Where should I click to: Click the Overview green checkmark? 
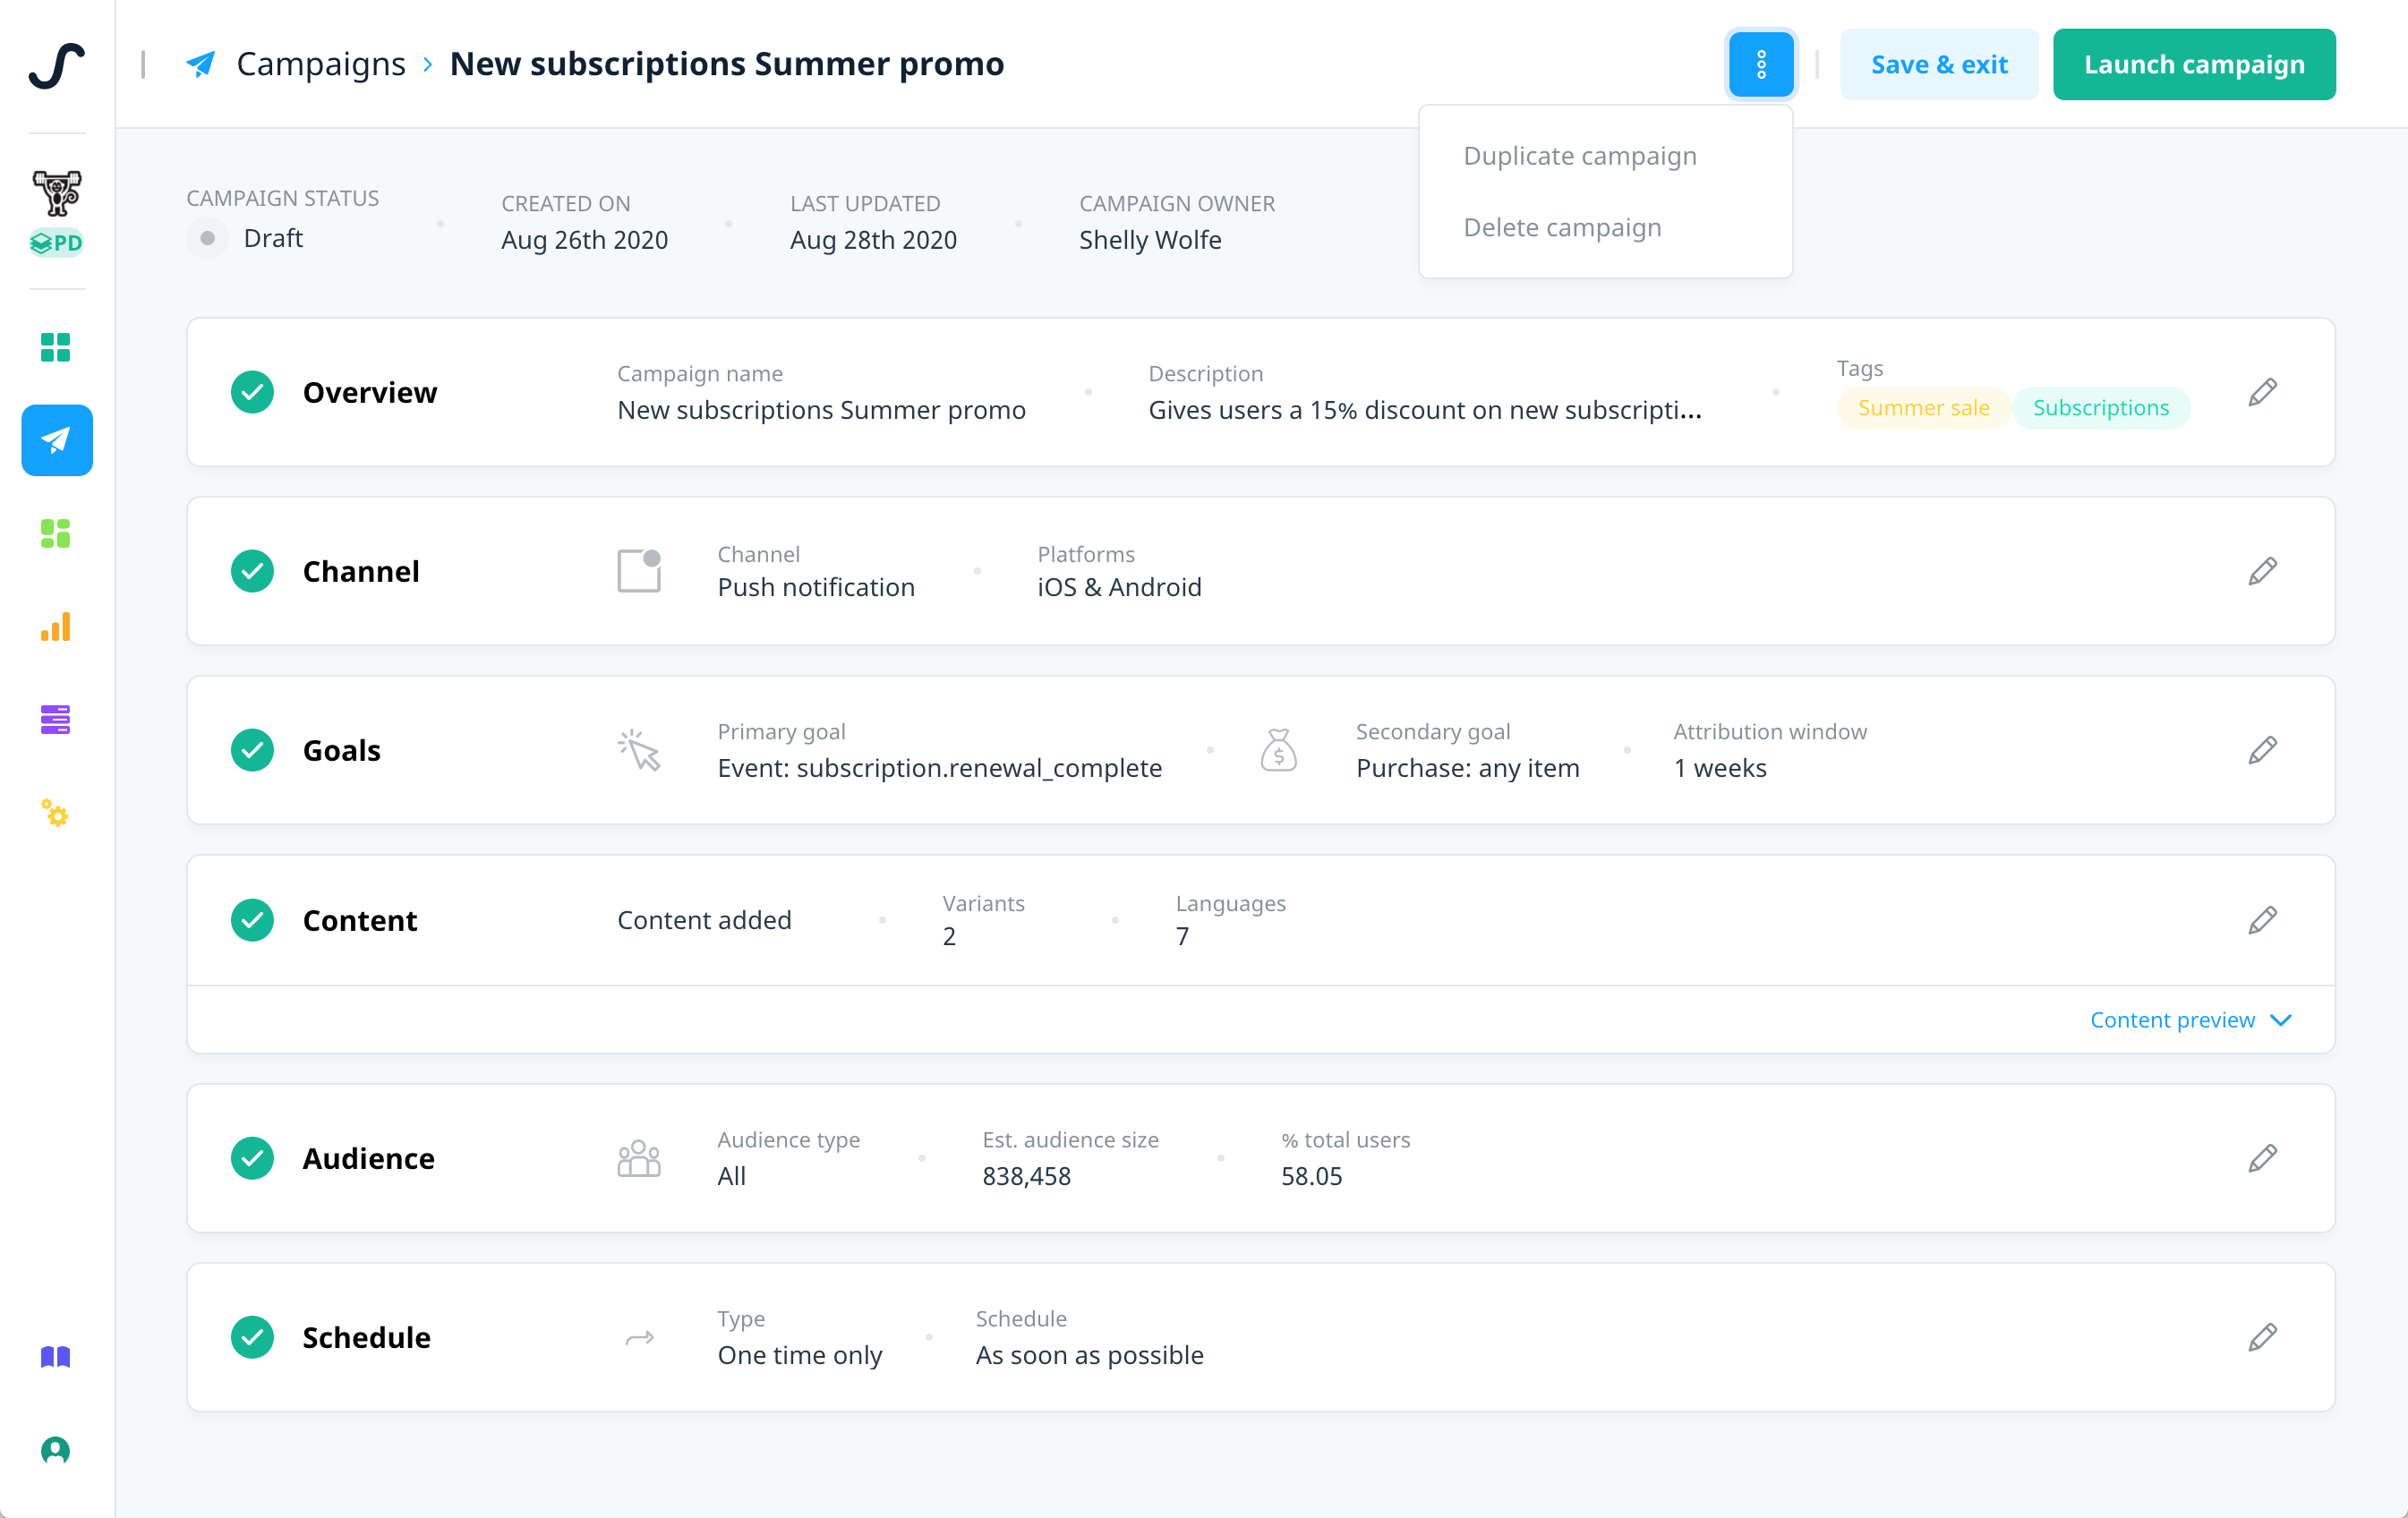tap(252, 392)
